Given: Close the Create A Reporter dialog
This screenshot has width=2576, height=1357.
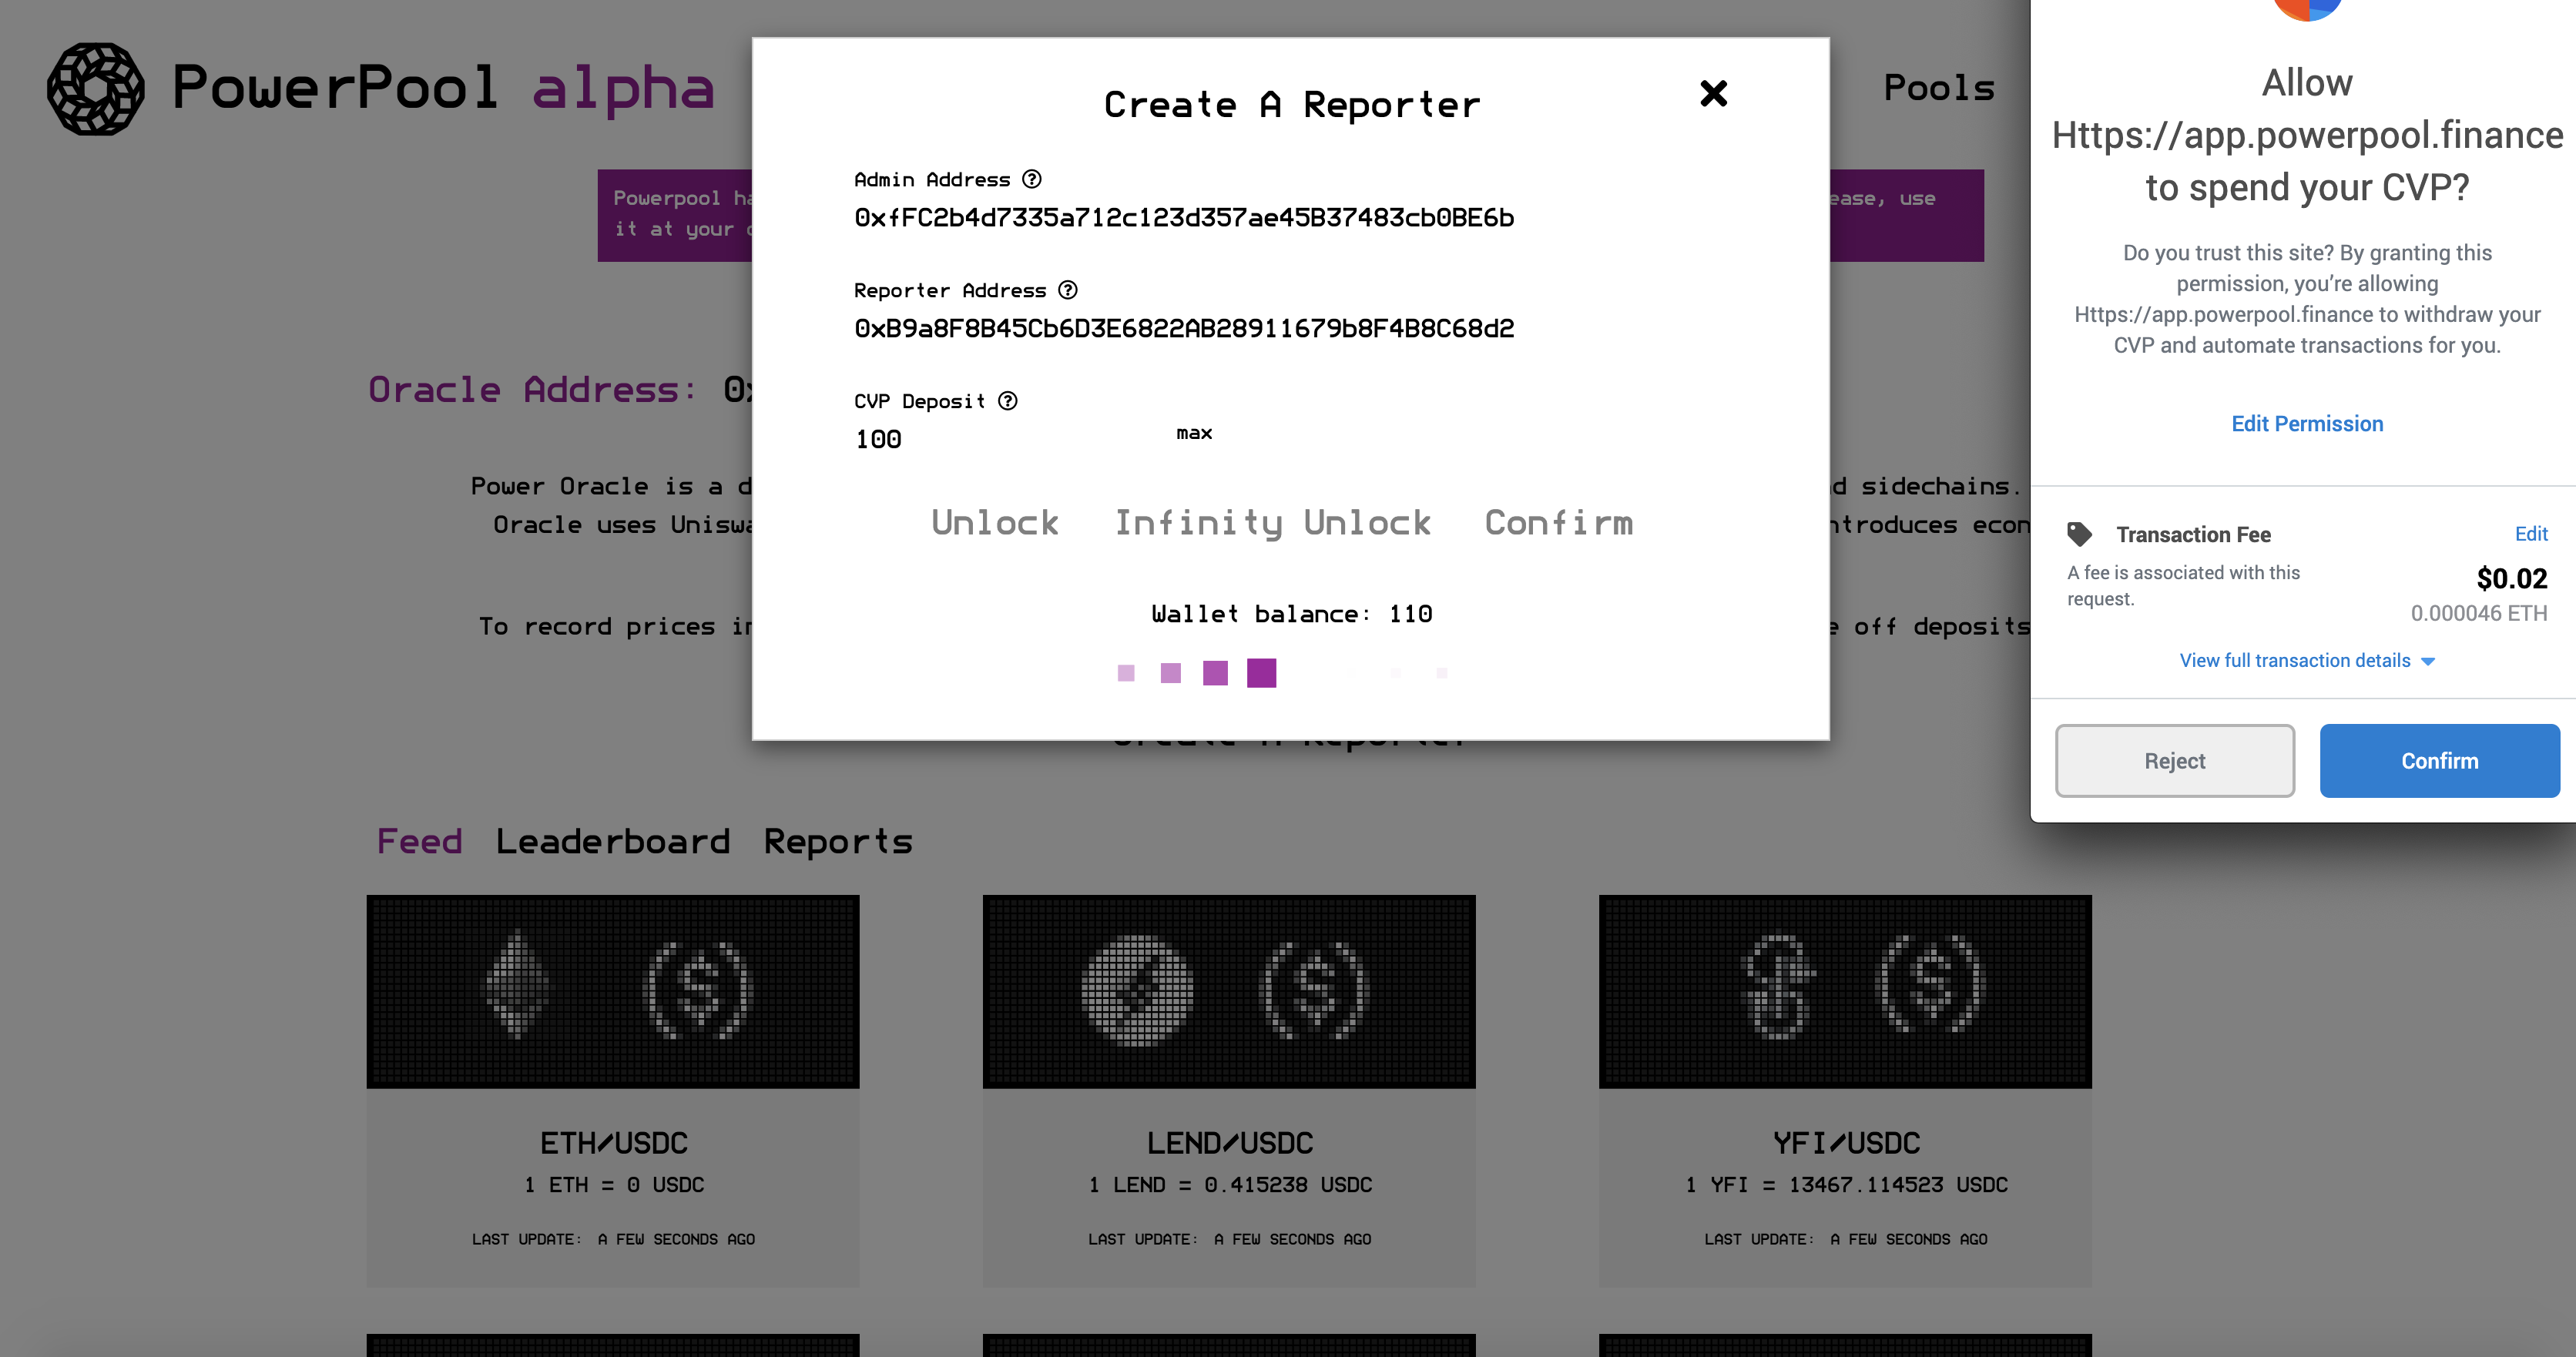Looking at the screenshot, I should coord(1713,93).
